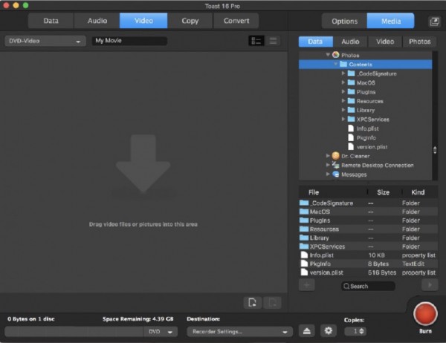Expand the Dr. Cleaner tree node
Viewport: 446px width, 343px height.
[328, 156]
